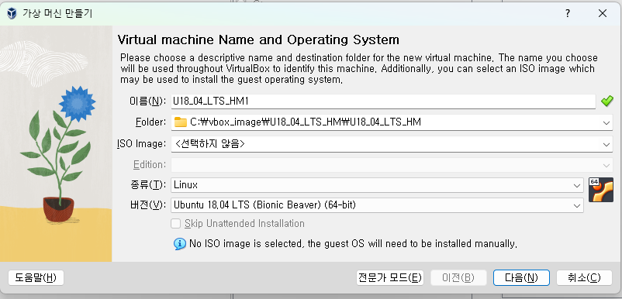The height and width of the screenshot is (299, 622).
Task: Open the disabled Edition dropdown
Action: (x=606, y=165)
